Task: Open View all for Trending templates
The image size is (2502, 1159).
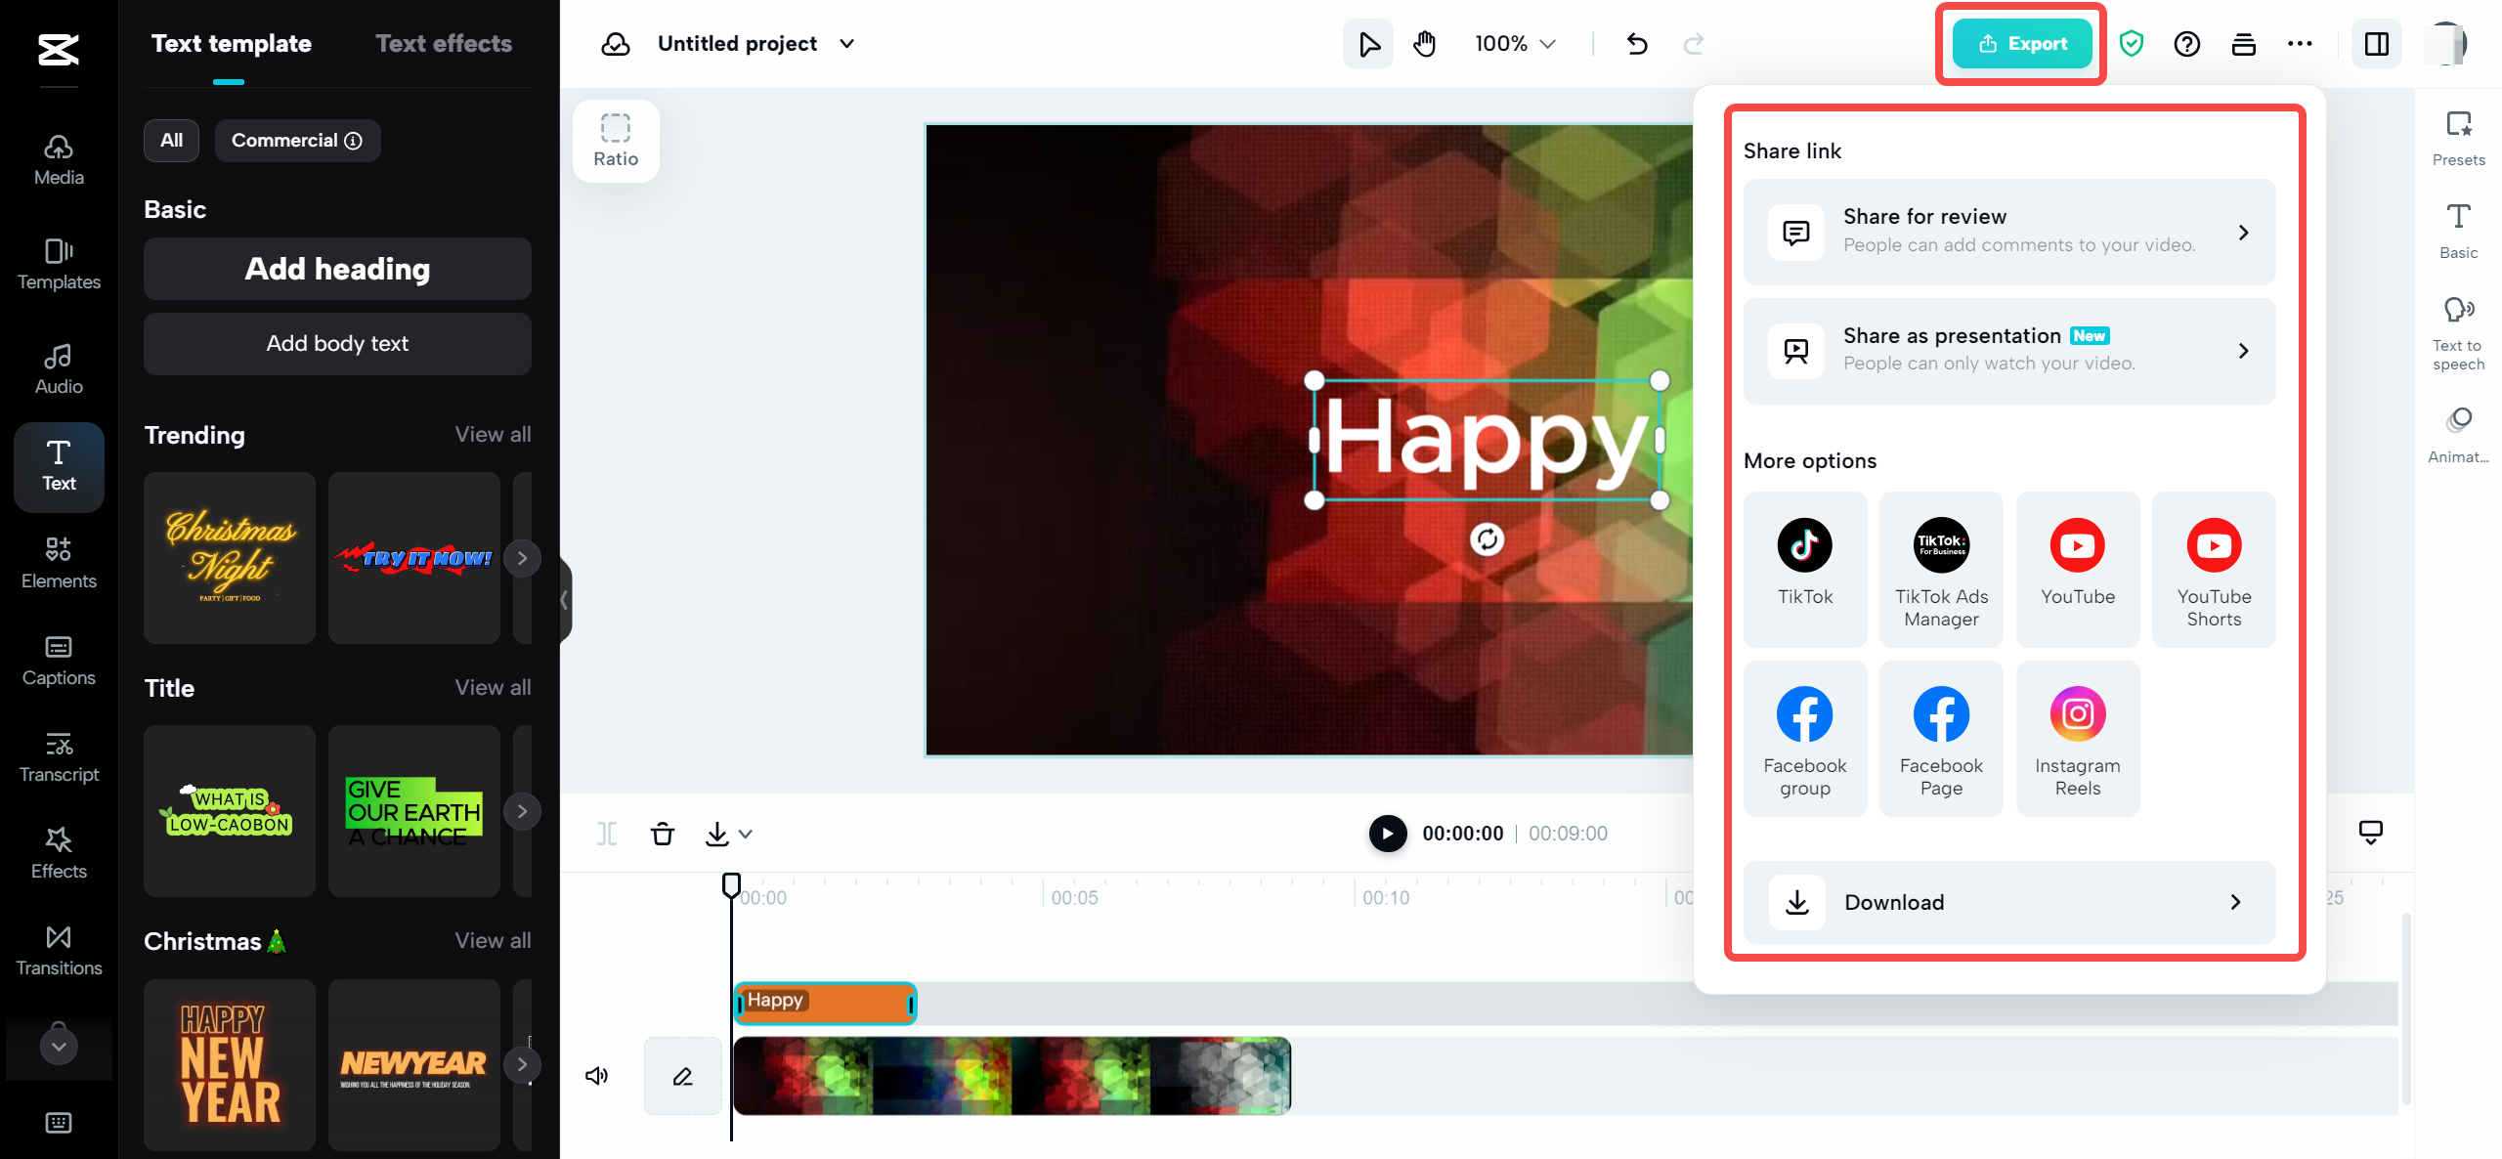Action: click(x=492, y=434)
